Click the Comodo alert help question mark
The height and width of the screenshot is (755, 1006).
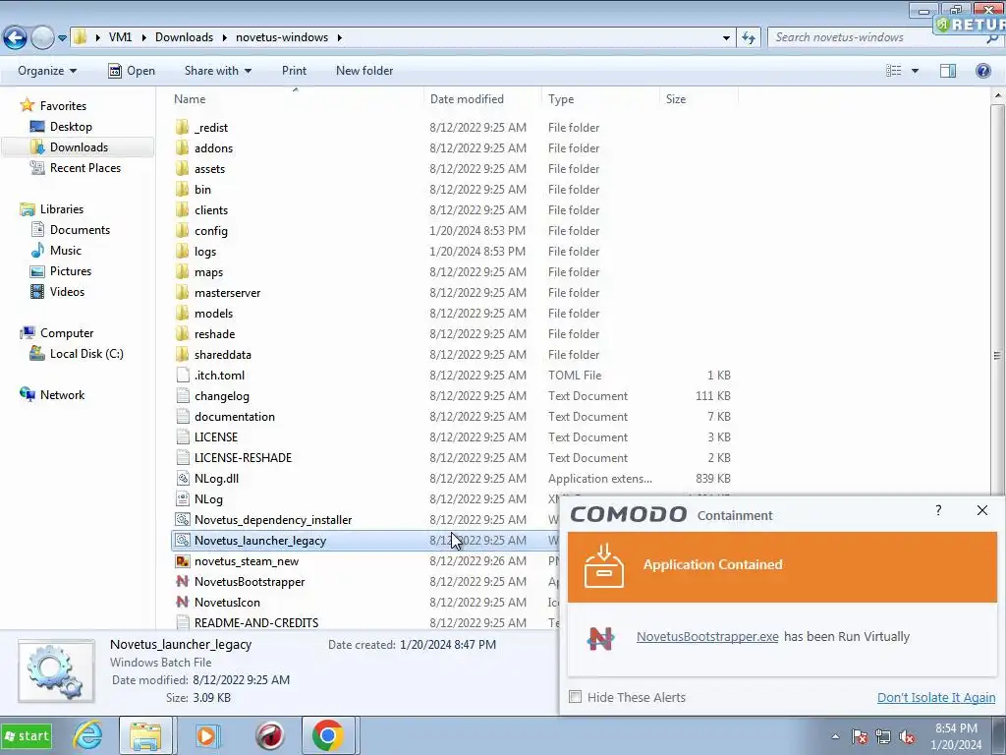point(938,510)
